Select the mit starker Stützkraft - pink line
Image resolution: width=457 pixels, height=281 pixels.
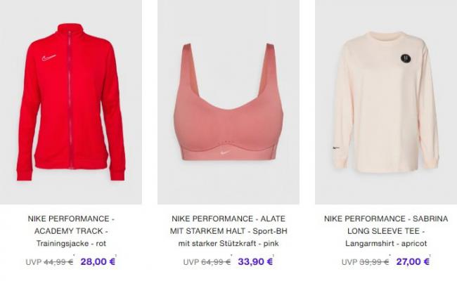228,244
